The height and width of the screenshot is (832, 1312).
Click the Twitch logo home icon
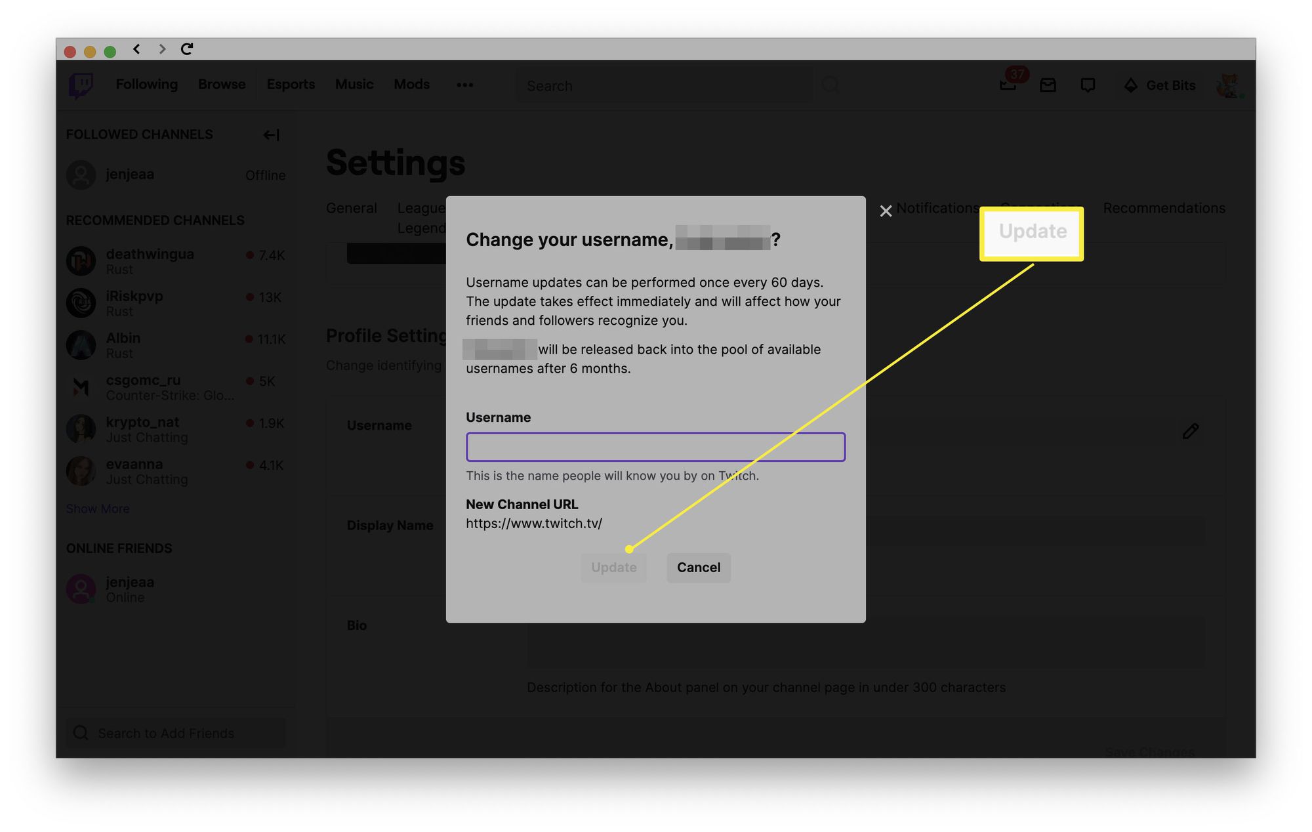point(81,85)
